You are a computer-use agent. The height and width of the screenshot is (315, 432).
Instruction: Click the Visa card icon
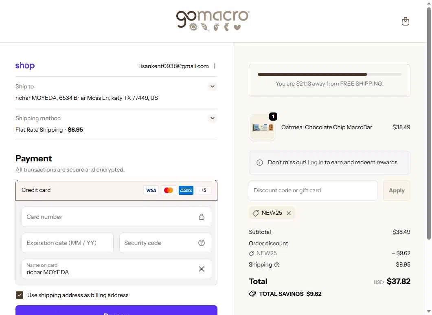[151, 190]
